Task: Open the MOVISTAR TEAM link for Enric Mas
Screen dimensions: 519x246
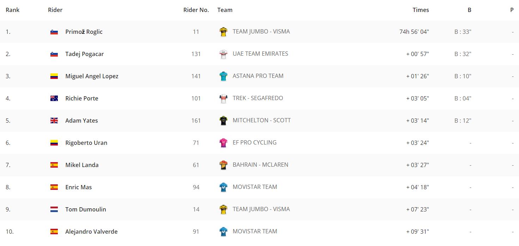Action: click(x=255, y=187)
